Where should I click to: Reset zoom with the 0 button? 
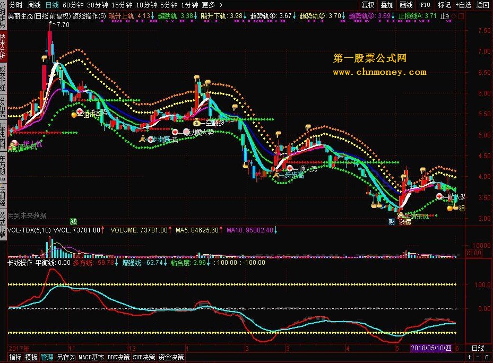coord(487,357)
